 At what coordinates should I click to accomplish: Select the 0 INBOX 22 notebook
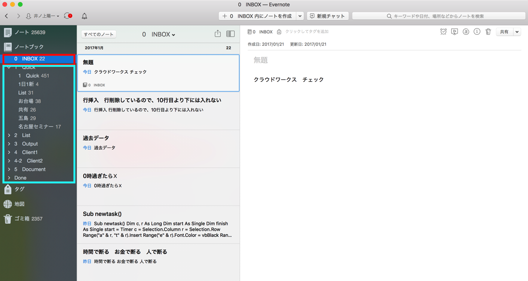pyautogui.click(x=38, y=59)
